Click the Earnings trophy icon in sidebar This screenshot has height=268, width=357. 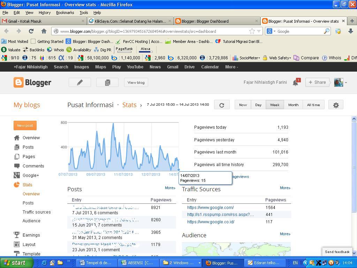[x=17, y=235]
